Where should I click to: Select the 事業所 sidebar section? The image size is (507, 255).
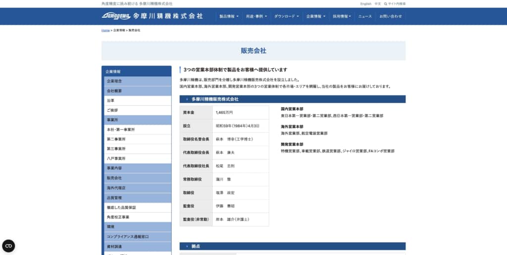(x=138, y=120)
